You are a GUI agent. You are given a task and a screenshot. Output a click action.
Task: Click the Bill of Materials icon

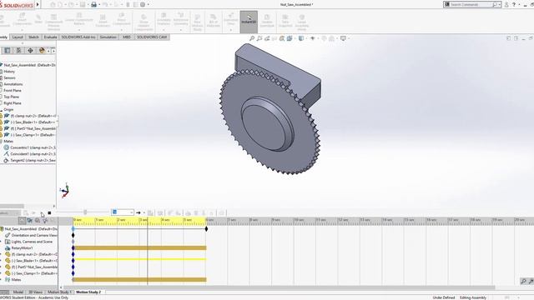pos(214,21)
